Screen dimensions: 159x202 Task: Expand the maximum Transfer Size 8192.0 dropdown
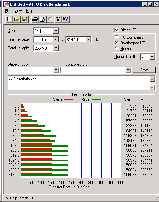[x=88, y=39]
